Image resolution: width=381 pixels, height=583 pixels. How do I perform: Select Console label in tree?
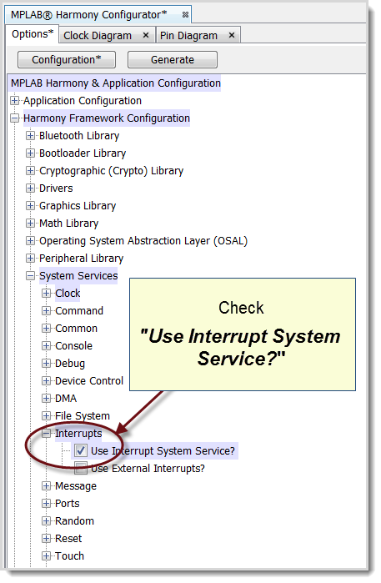click(73, 346)
